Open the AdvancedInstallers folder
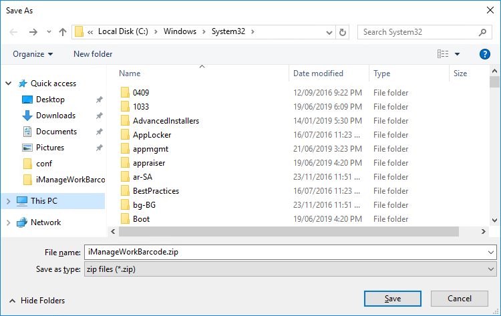The width and height of the screenshot is (501, 316). 166,121
